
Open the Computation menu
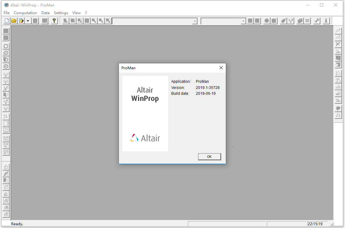[25, 13]
